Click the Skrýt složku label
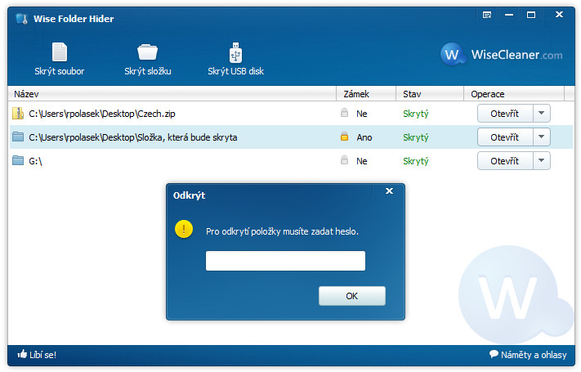581x372 pixels. (x=148, y=71)
